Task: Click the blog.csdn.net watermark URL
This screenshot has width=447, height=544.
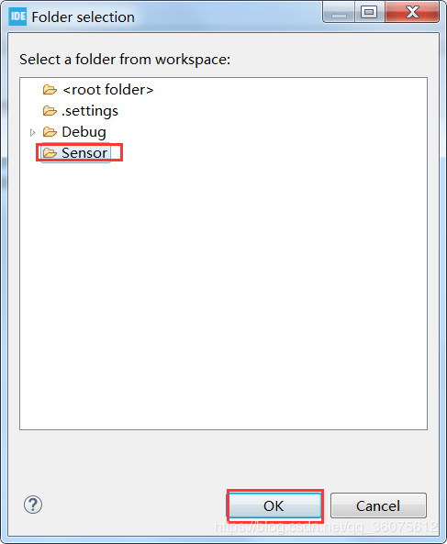Action: coord(326,527)
